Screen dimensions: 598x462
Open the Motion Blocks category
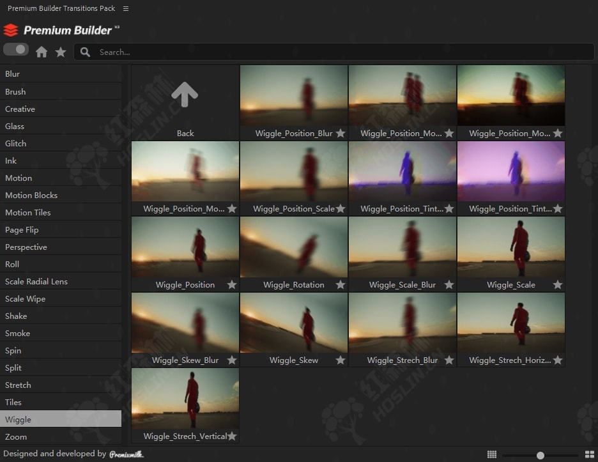point(61,195)
